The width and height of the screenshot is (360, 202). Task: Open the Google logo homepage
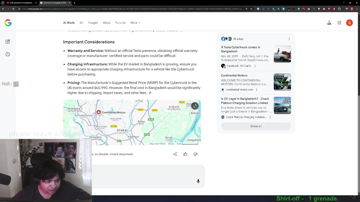8,23
